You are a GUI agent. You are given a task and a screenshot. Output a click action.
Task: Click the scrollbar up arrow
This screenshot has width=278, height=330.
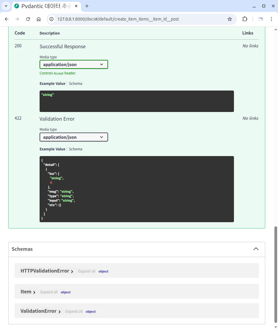click(x=276, y=29)
